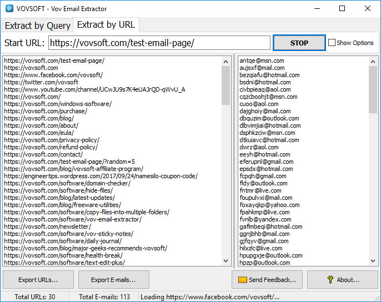The image size is (381, 302).
Task: Maximize the Vov Email Extractor window
Action: click(x=342, y=8)
